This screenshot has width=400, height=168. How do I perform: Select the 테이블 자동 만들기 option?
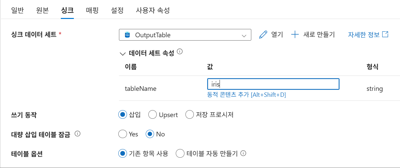(180, 154)
